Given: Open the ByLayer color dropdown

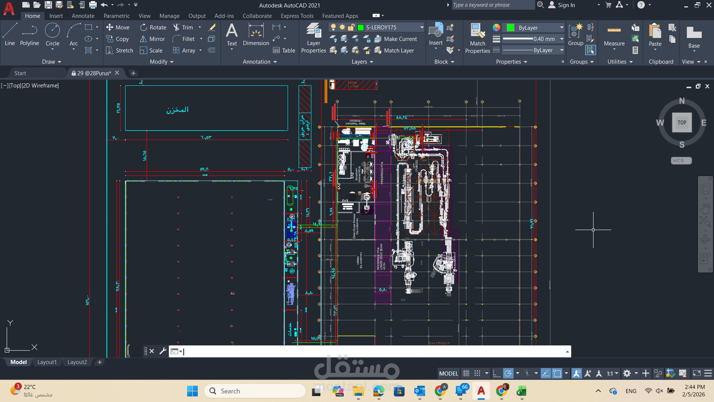Looking at the screenshot, I should [x=562, y=28].
